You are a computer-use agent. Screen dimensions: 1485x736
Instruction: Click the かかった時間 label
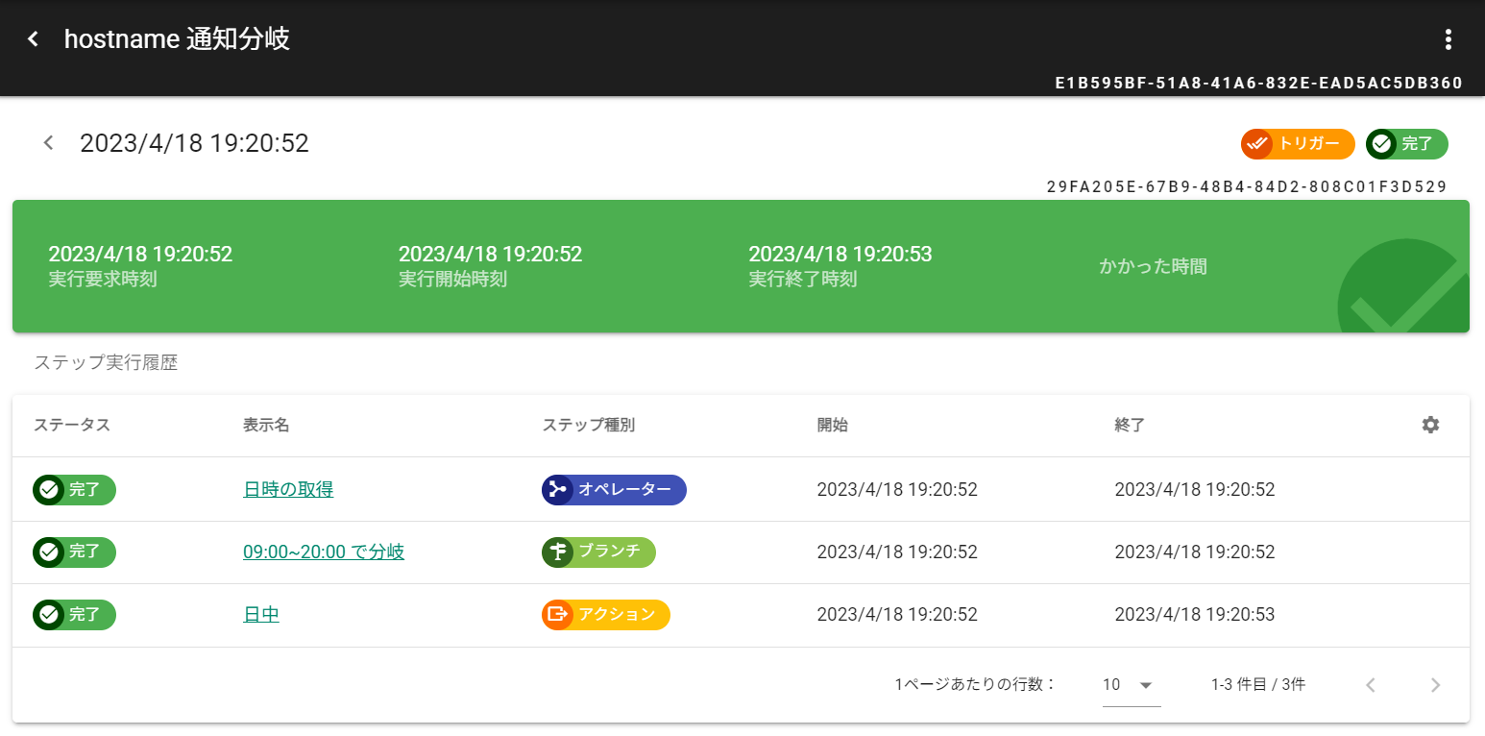tap(1153, 267)
